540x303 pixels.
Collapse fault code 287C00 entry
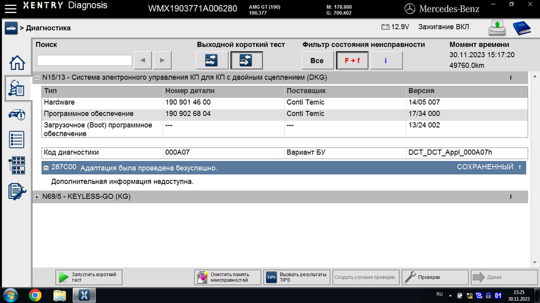[46, 168]
